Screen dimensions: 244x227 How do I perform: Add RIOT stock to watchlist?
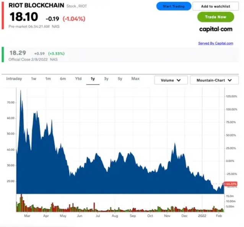[x=215, y=6]
